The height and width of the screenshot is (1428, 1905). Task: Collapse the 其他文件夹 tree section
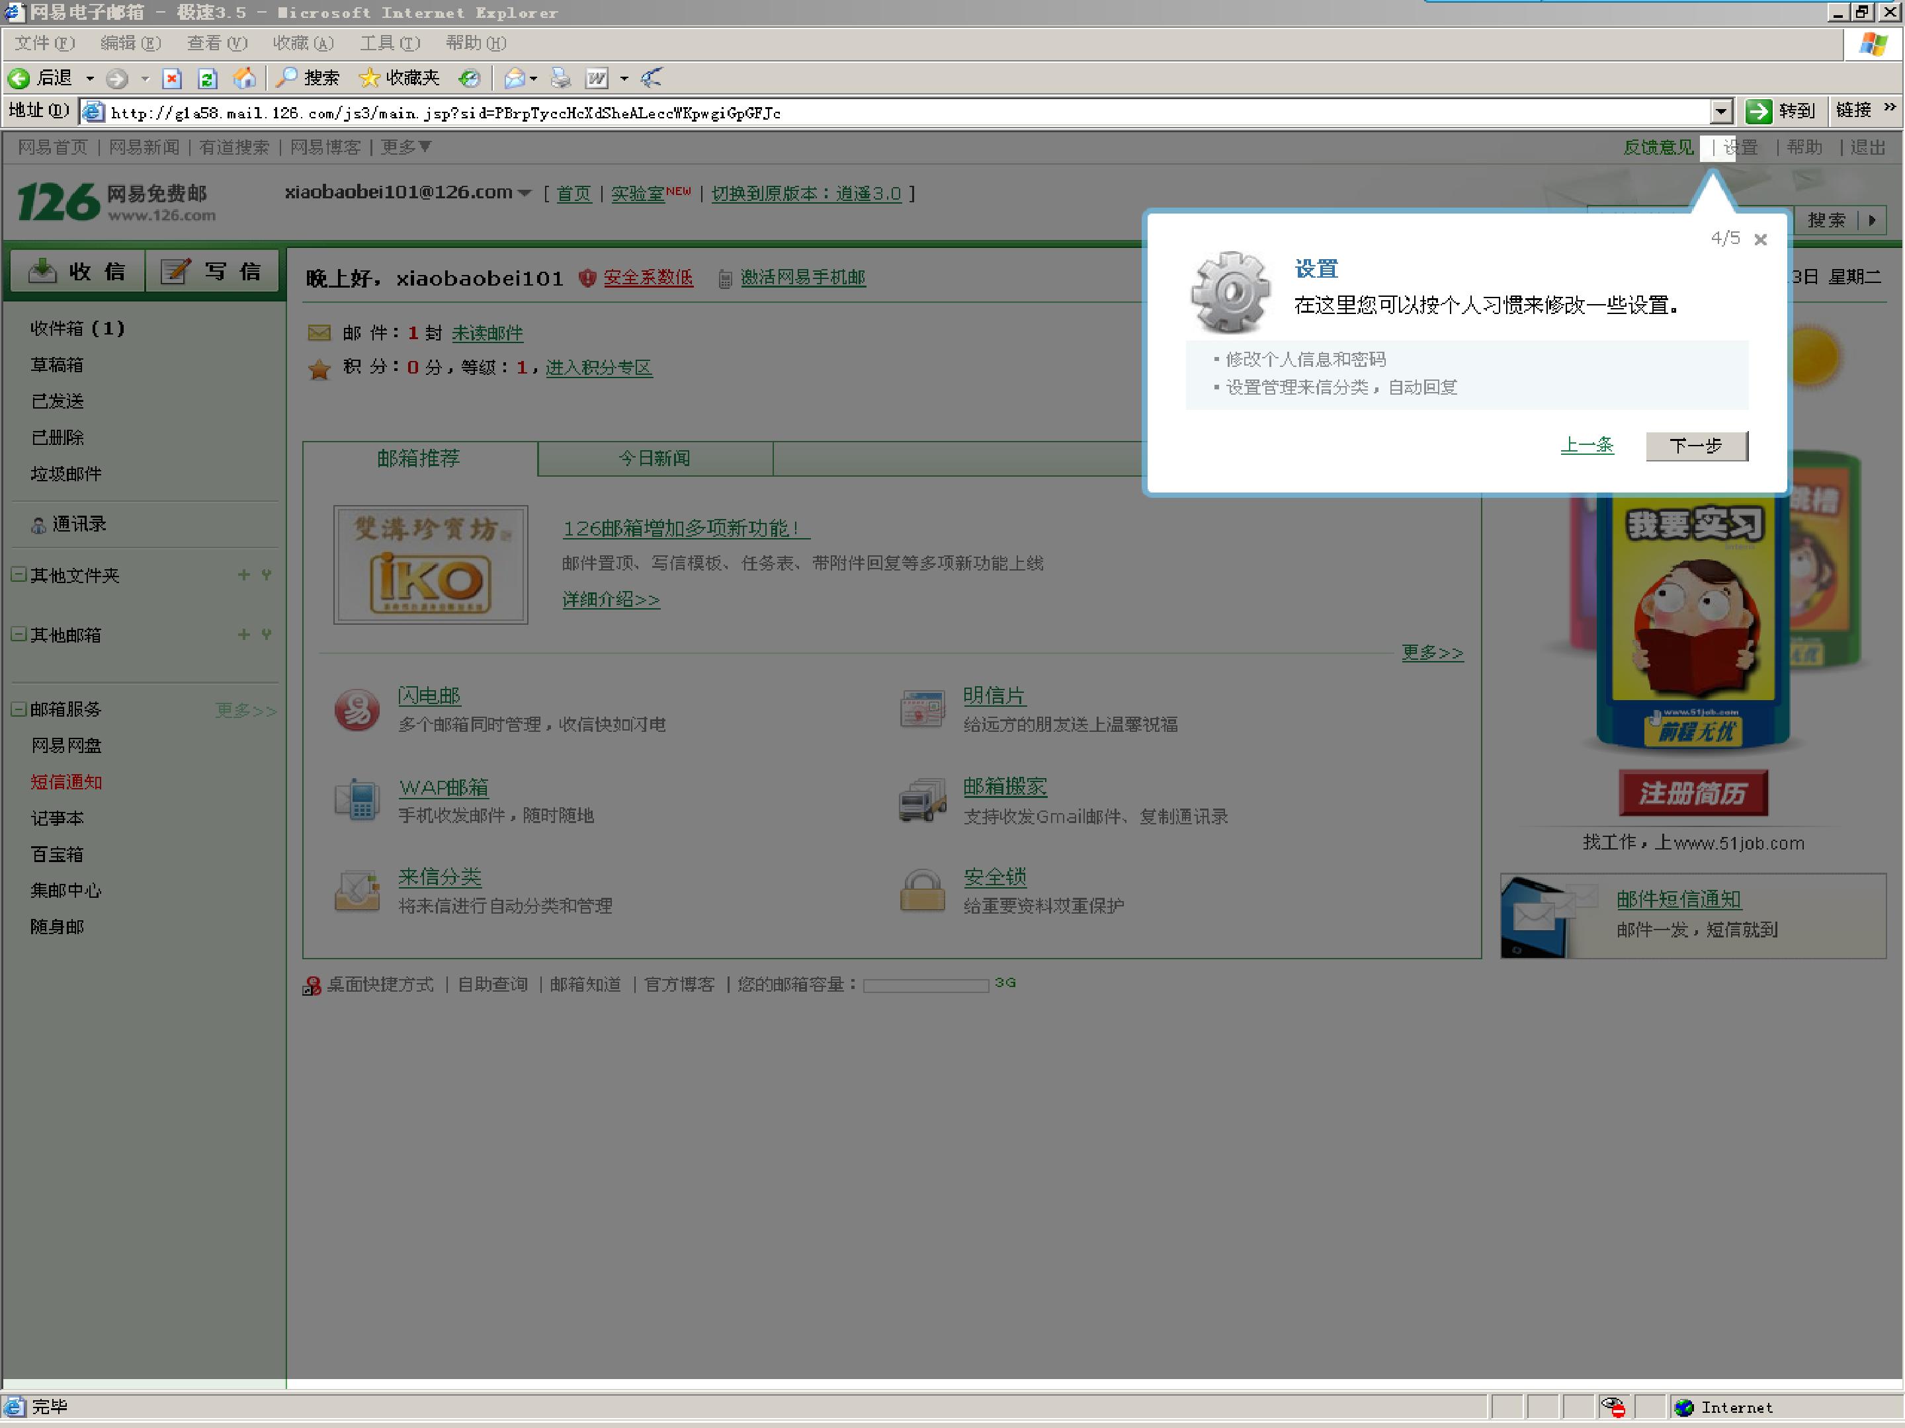click(18, 574)
